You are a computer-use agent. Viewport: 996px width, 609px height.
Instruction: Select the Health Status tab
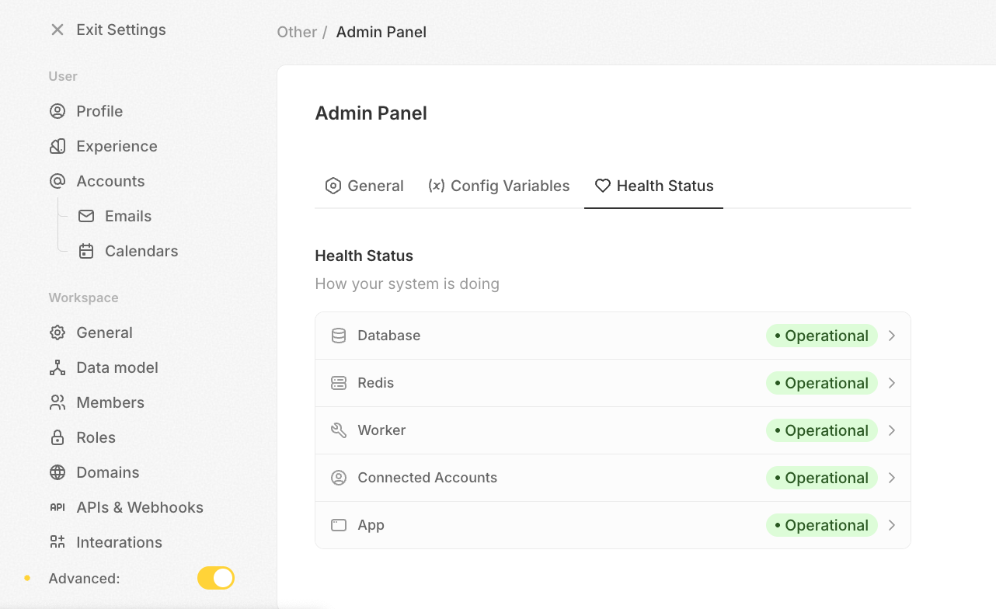653,186
